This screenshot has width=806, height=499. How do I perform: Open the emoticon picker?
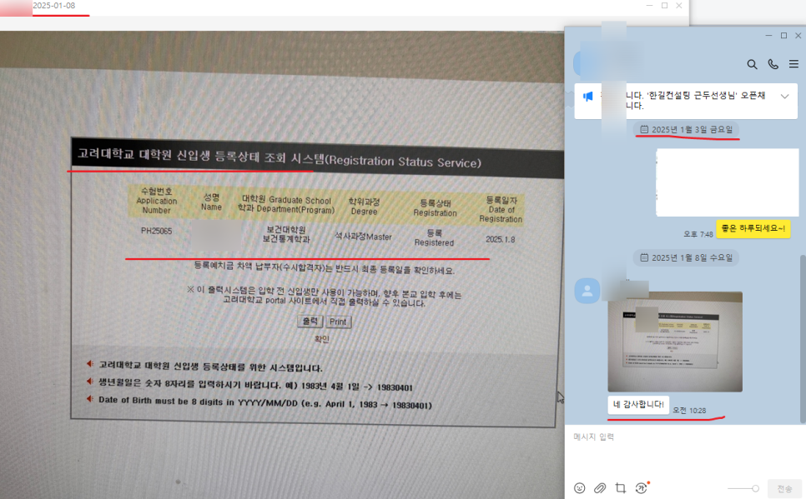[579, 488]
